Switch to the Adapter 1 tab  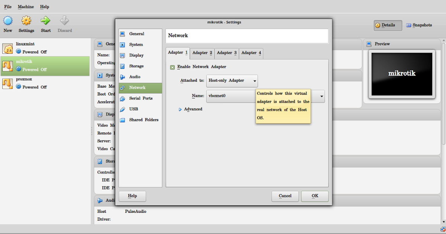(x=178, y=53)
